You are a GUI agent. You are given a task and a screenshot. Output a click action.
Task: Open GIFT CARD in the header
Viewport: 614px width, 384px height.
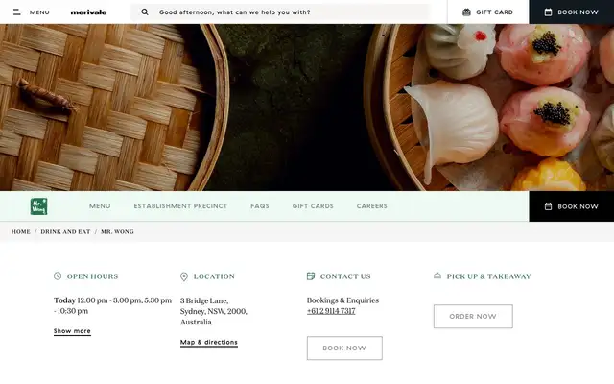pyautogui.click(x=488, y=12)
